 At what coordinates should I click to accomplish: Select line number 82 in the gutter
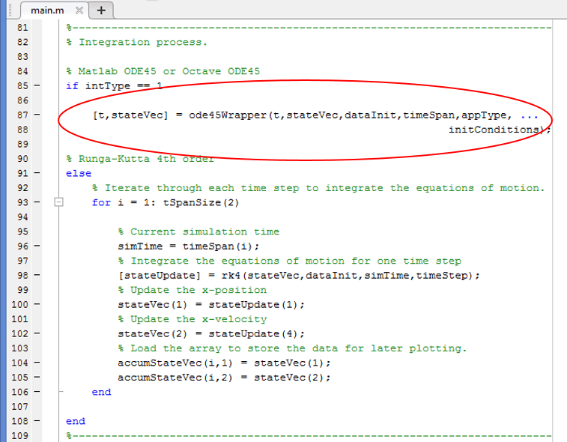[x=22, y=42]
